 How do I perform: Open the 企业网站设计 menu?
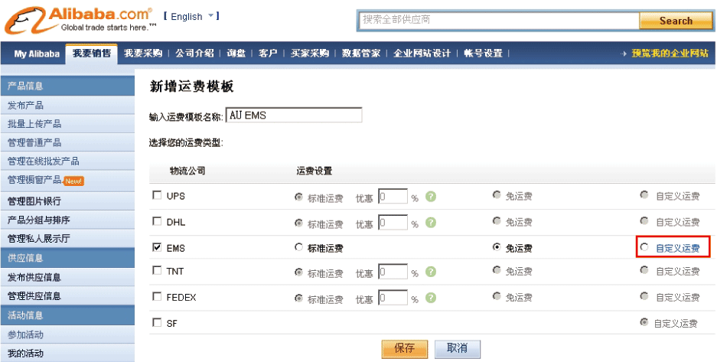(x=422, y=53)
